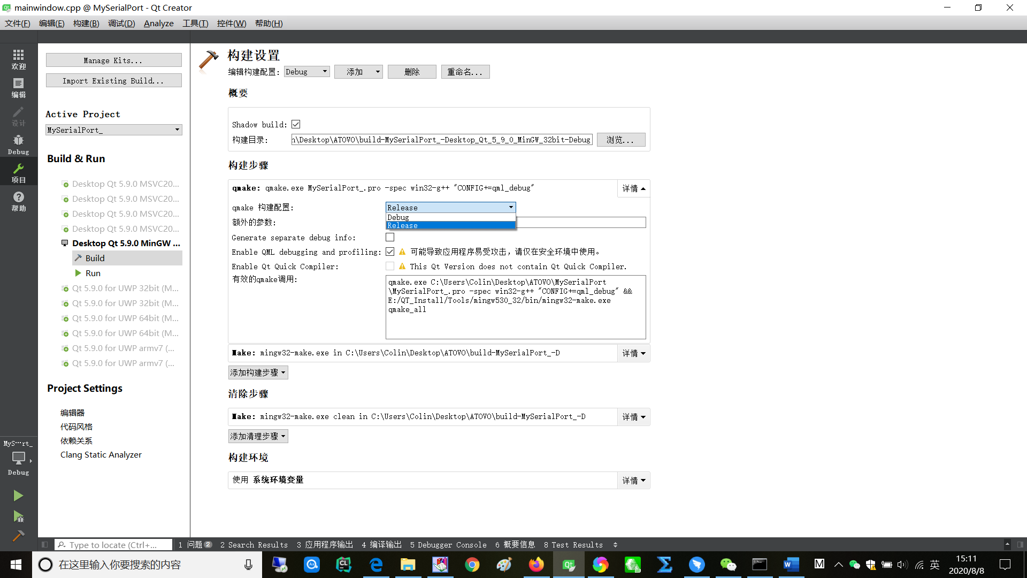This screenshot has width=1027, height=578.
Task: Disable QML debugging and profiling
Action: point(390,251)
